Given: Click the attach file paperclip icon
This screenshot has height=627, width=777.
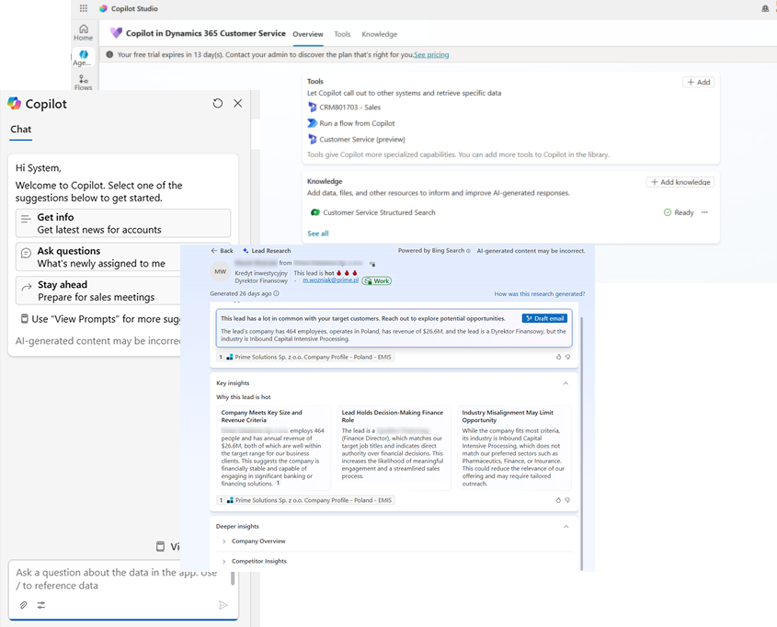Looking at the screenshot, I should [24, 605].
